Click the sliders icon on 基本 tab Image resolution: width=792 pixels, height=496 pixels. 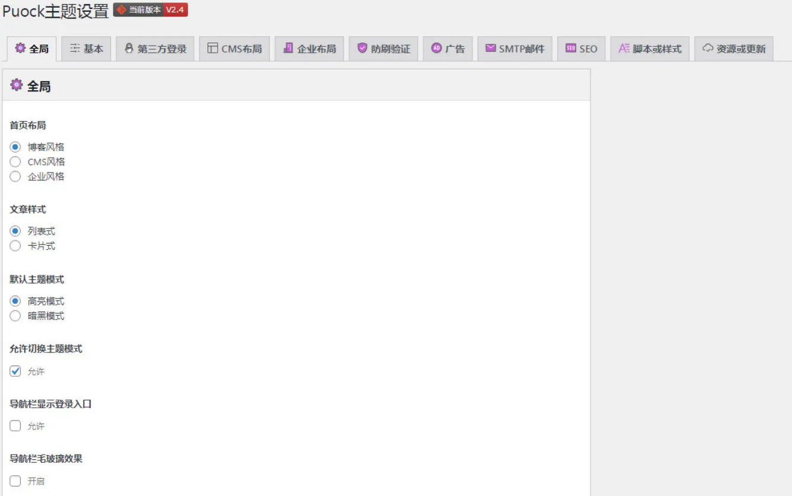[x=75, y=49]
